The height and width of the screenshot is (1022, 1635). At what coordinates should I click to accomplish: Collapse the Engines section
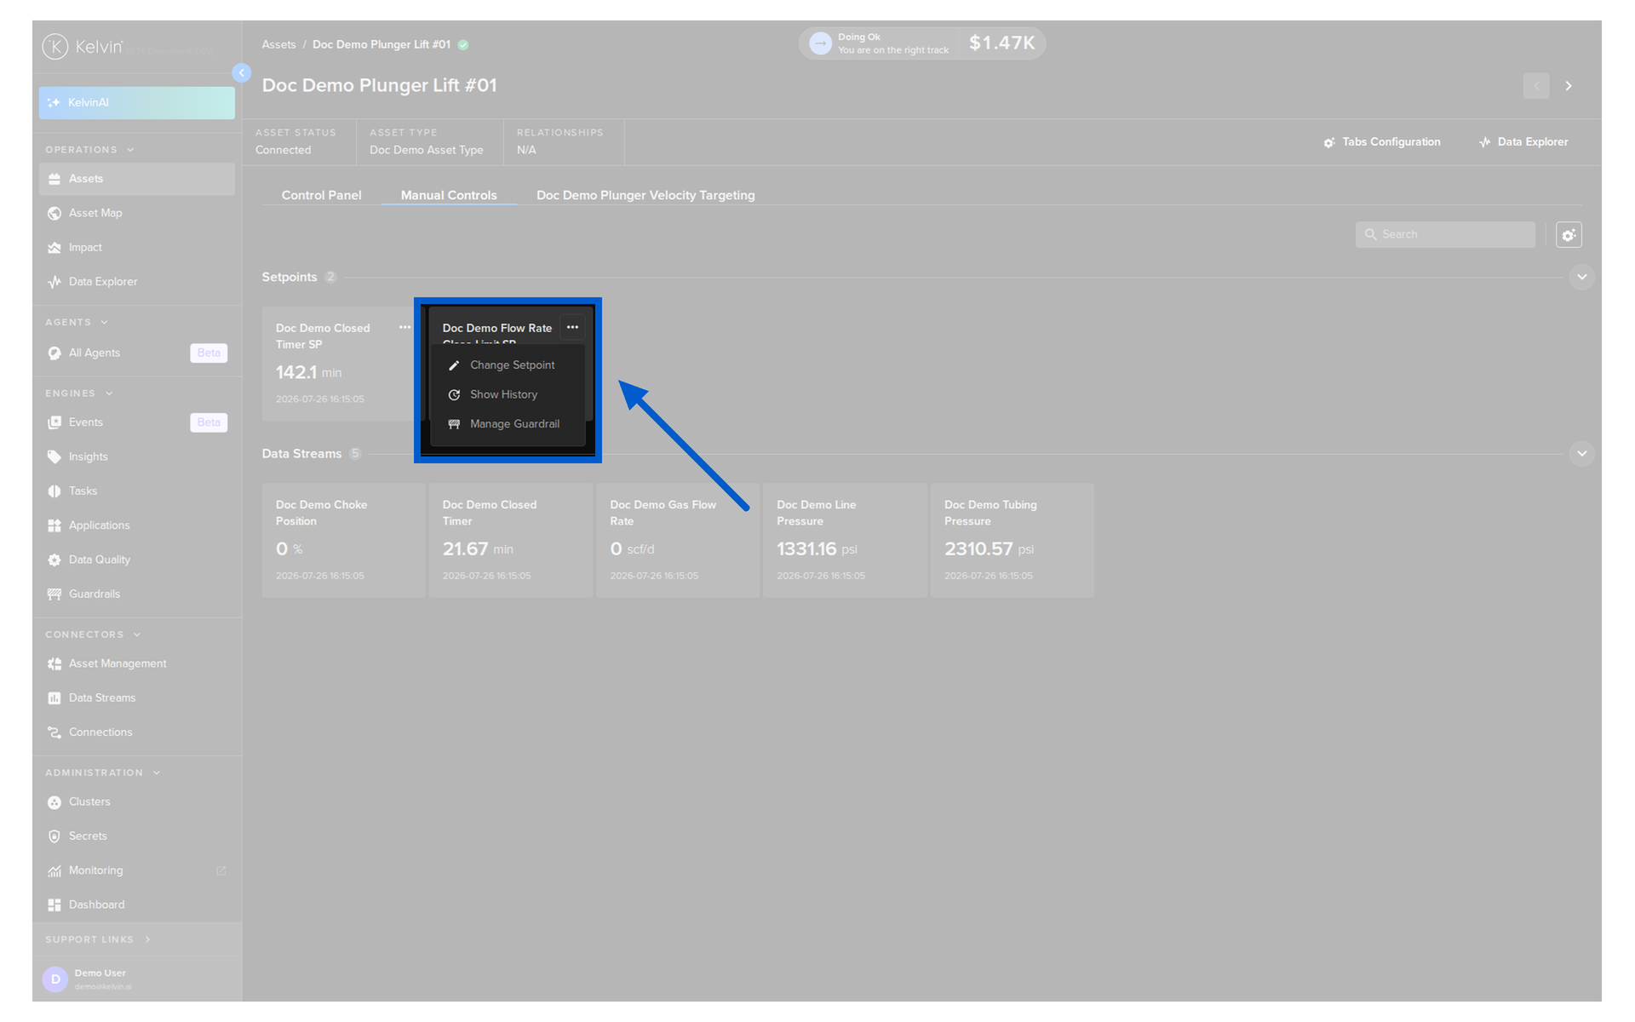[x=109, y=393]
